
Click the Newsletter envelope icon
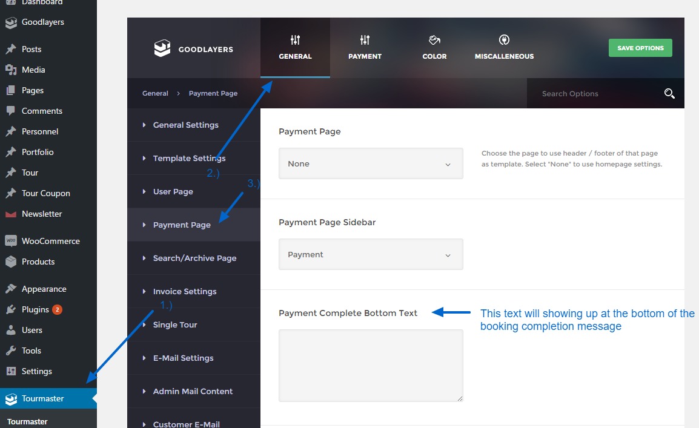click(11, 214)
